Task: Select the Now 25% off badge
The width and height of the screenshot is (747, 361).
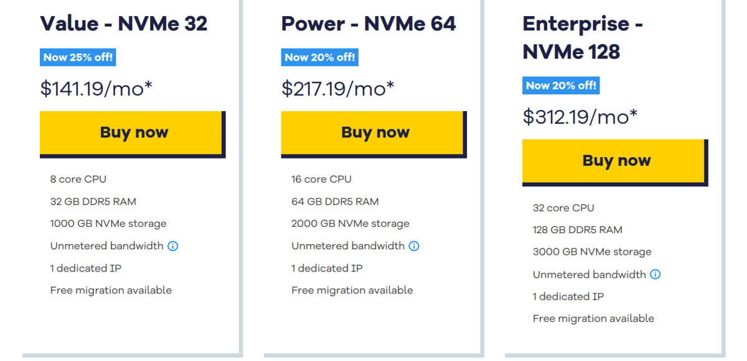Action: (x=78, y=57)
